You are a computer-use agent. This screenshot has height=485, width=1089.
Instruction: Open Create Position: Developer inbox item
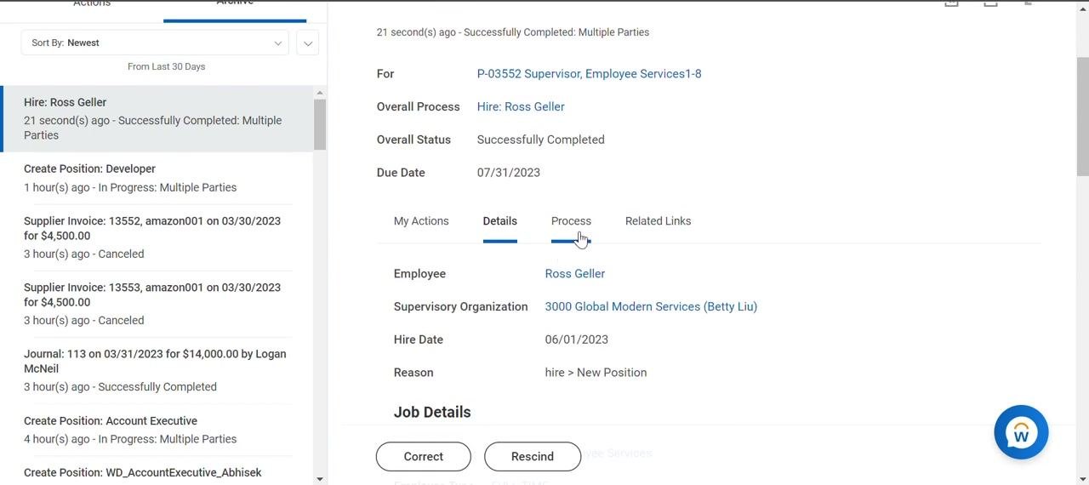click(x=157, y=178)
